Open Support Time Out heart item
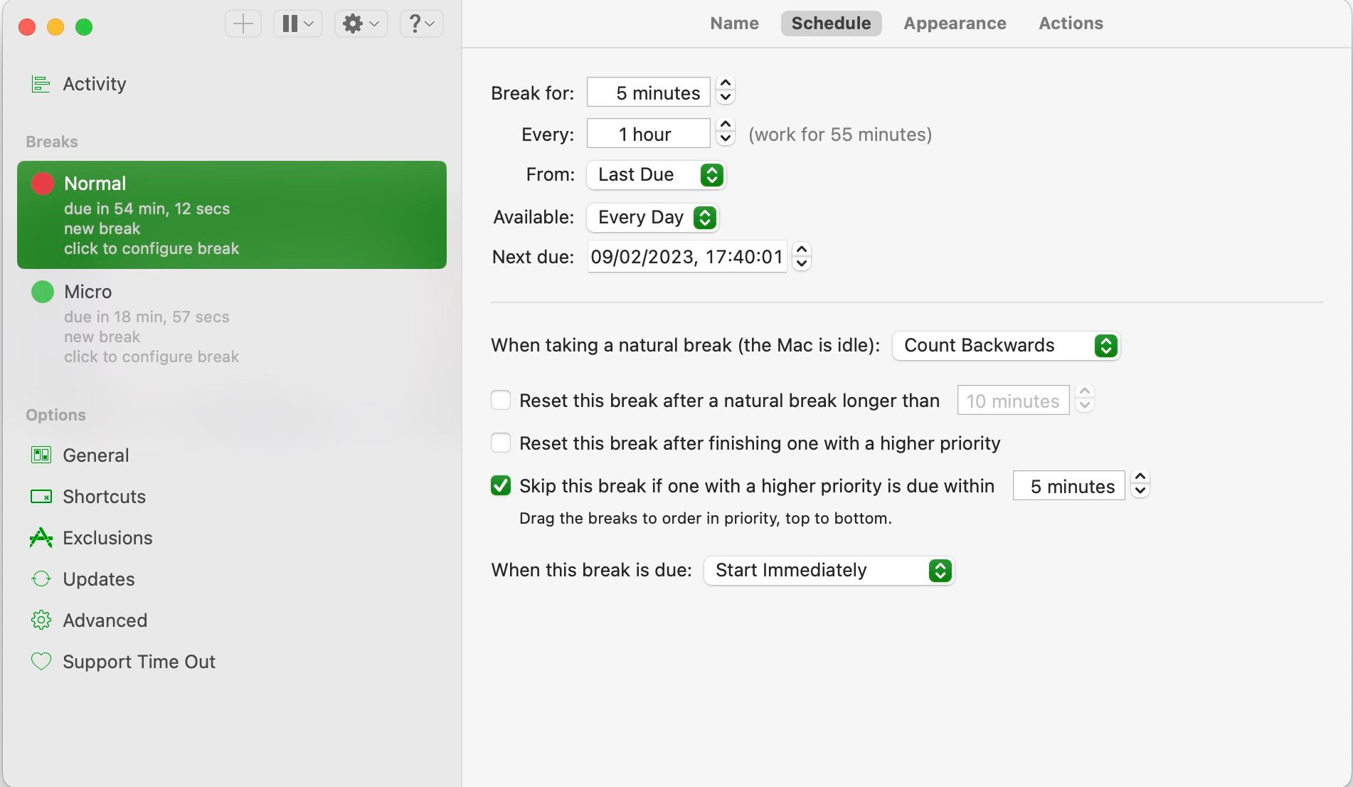1353x787 pixels. click(138, 662)
